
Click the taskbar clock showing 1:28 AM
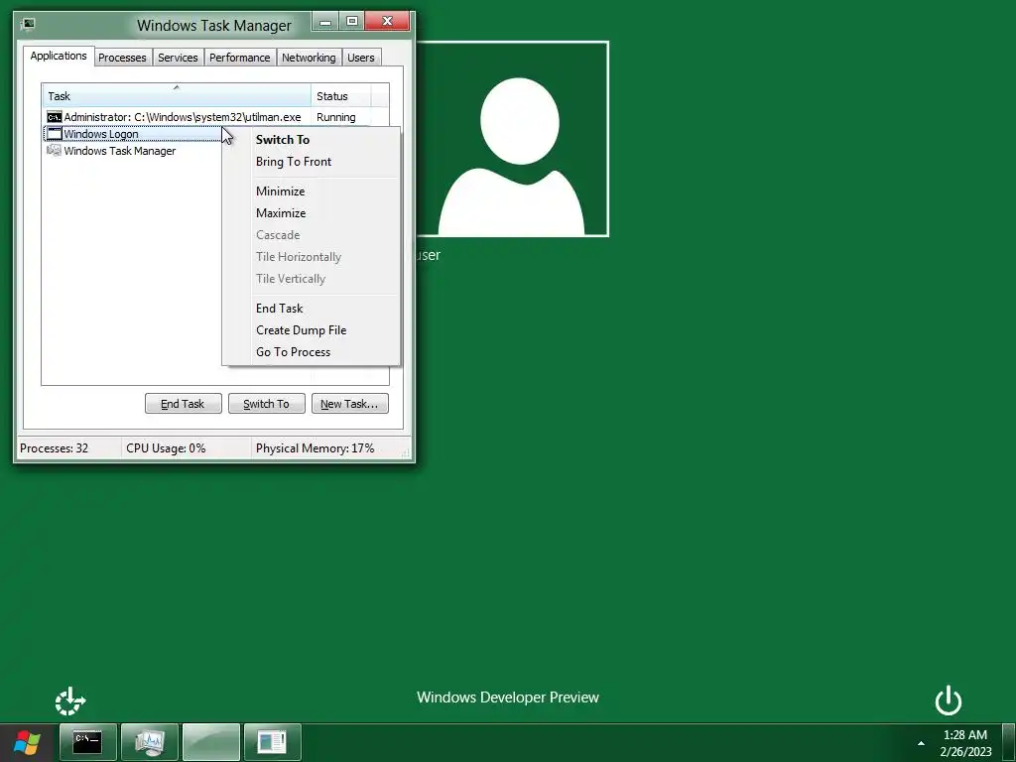click(x=965, y=743)
